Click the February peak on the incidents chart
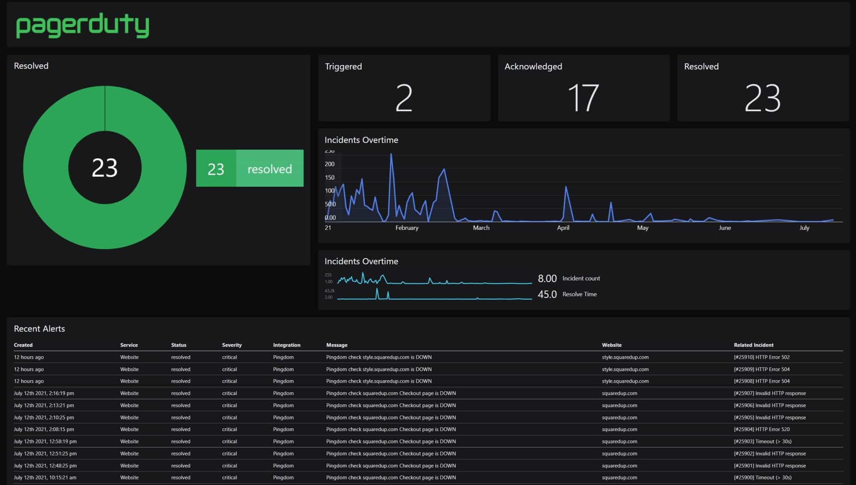Viewport: 856px width, 485px height. tap(391, 154)
